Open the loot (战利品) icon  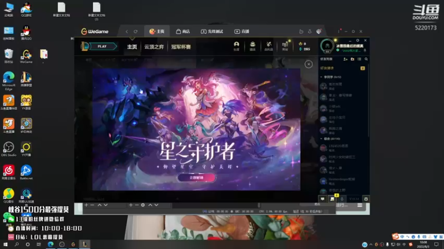269,46
